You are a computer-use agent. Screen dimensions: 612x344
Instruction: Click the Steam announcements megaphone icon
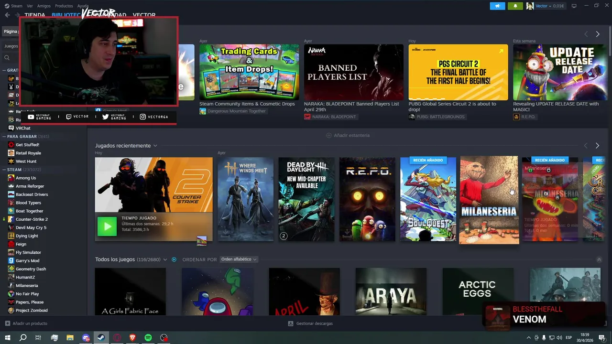point(497,6)
